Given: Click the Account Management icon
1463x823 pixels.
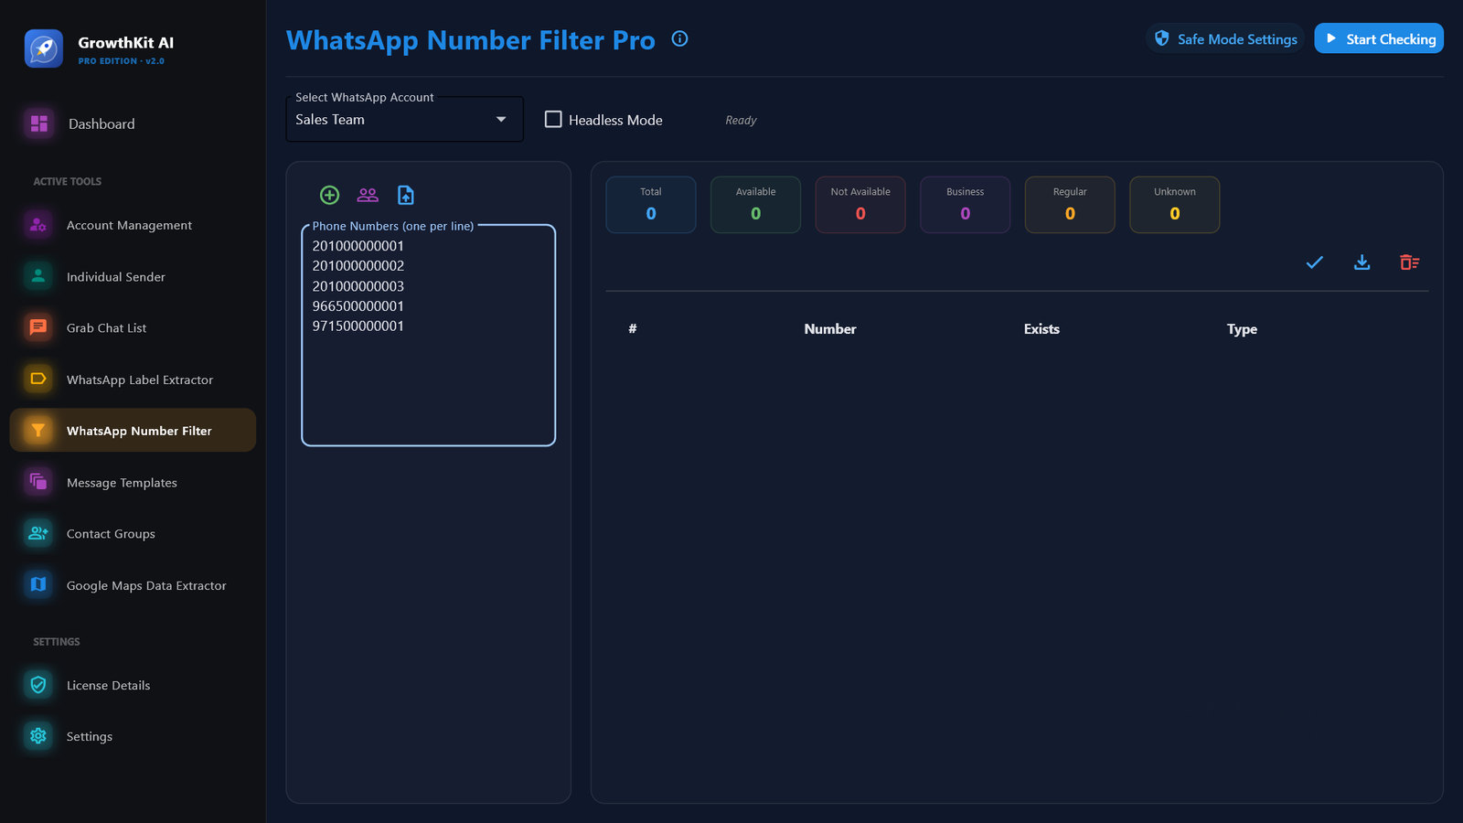Looking at the screenshot, I should coord(38,225).
